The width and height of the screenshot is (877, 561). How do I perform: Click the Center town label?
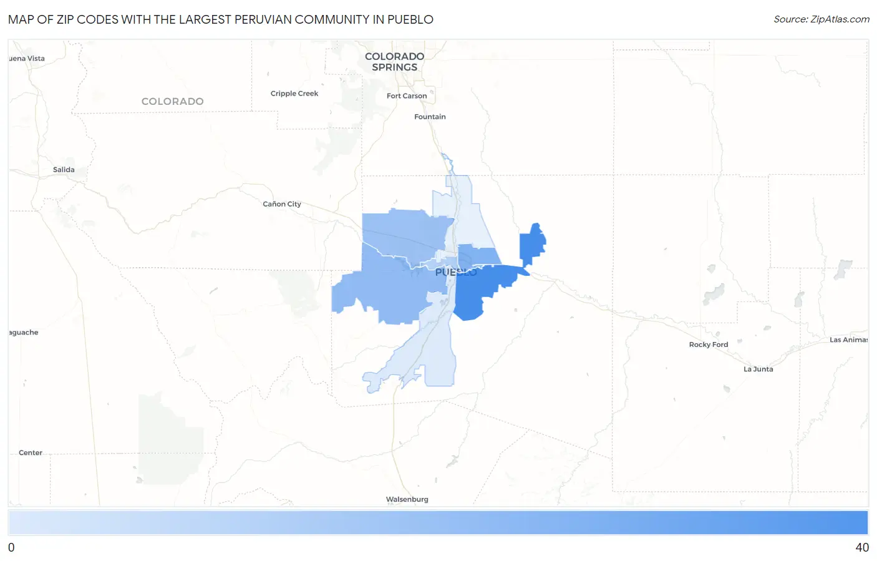pyautogui.click(x=31, y=453)
